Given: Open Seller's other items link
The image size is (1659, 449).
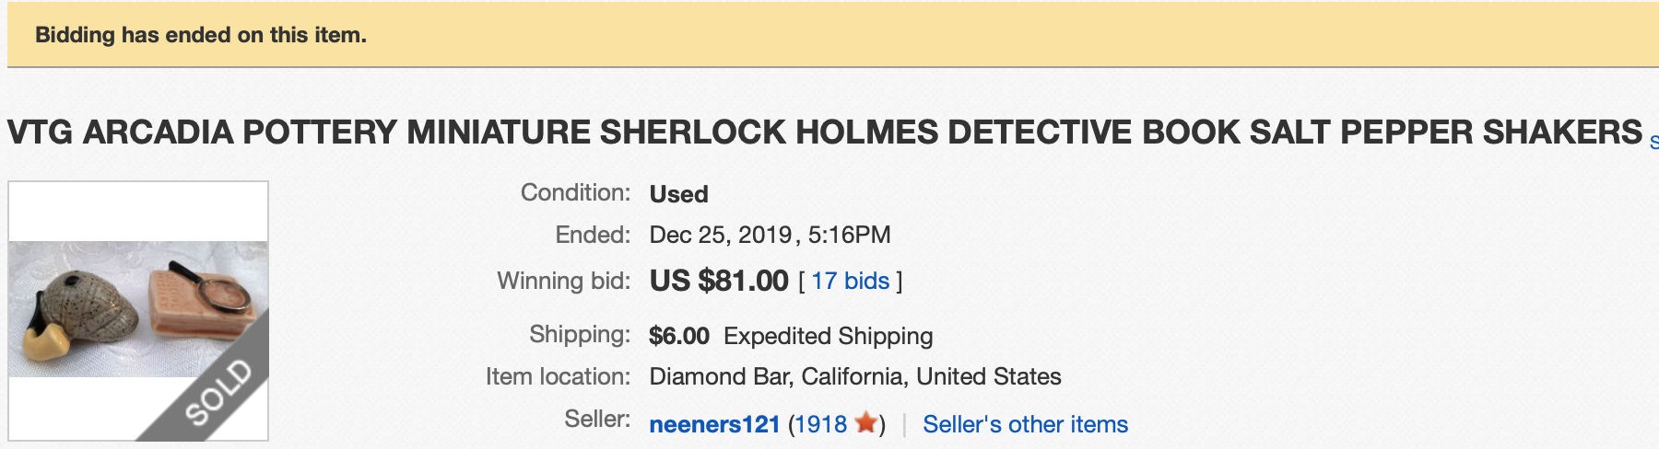Looking at the screenshot, I should tap(1025, 424).
